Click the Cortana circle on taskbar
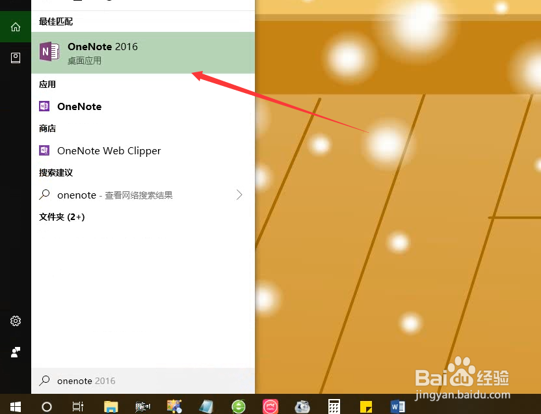Screen dimensions: 541x414 click(x=47, y=407)
